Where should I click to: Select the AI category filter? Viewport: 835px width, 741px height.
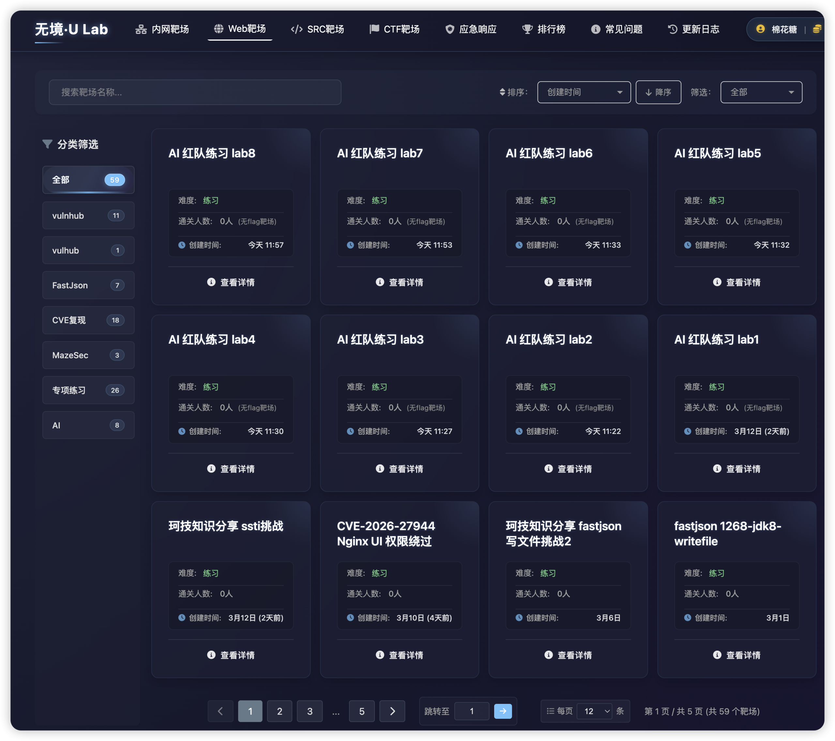pyautogui.click(x=88, y=424)
